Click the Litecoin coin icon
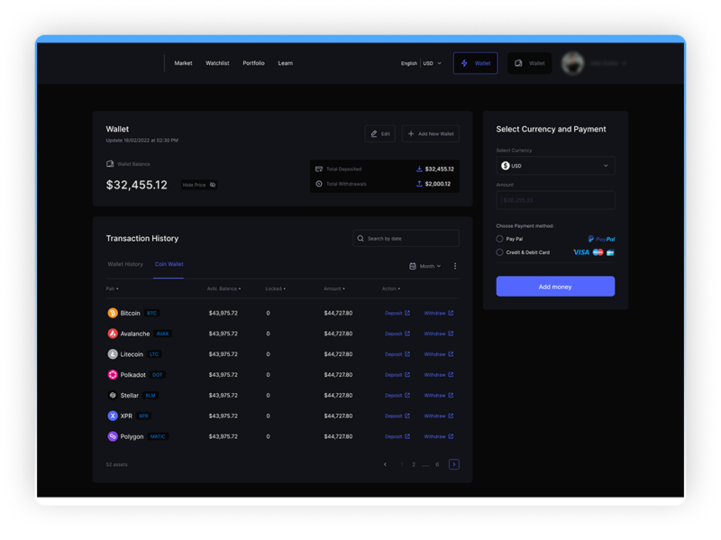The image size is (721, 540). 113,354
